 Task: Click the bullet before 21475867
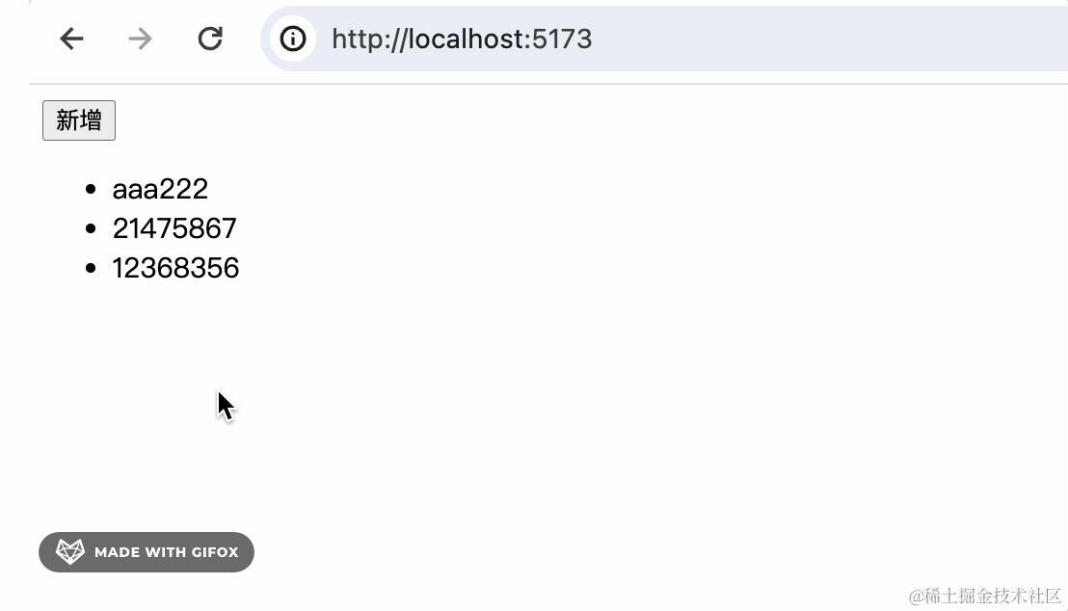tap(92, 228)
